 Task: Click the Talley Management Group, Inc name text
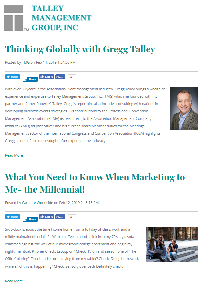pos(61,18)
